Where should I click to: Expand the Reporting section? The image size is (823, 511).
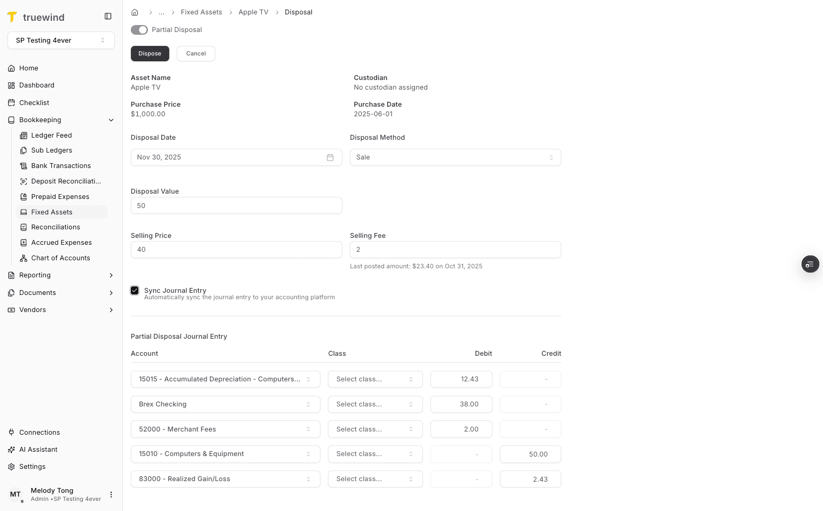coord(111,275)
